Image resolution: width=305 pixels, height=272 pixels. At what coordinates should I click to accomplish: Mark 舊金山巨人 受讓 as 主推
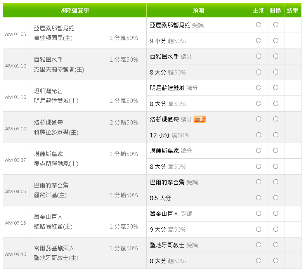pos(258,213)
